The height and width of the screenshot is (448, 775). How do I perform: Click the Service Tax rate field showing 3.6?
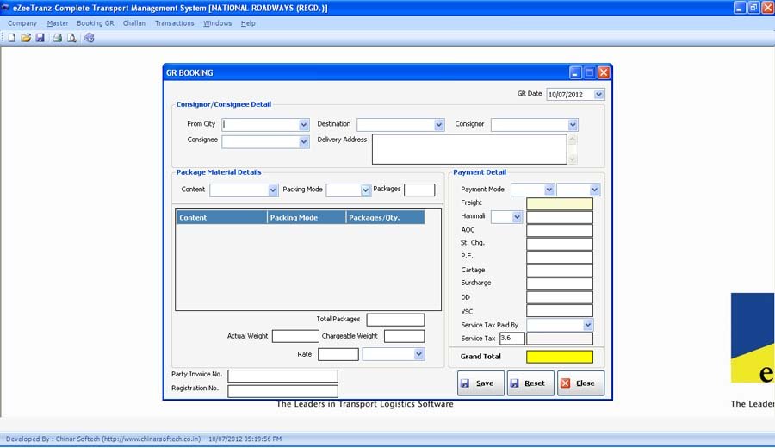tap(512, 339)
